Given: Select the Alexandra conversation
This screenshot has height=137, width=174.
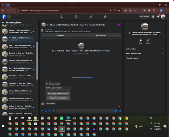Looking at the screenshot, I should (18, 77).
